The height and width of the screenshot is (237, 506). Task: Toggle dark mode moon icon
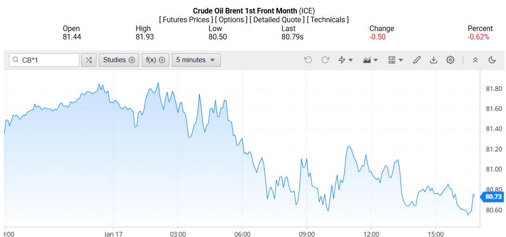492,60
